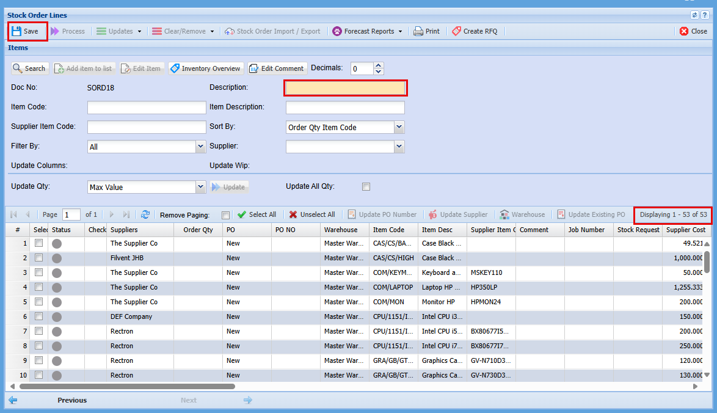This screenshot has height=413, width=717.
Task: Click the Save disk icon
Action: tap(16, 31)
